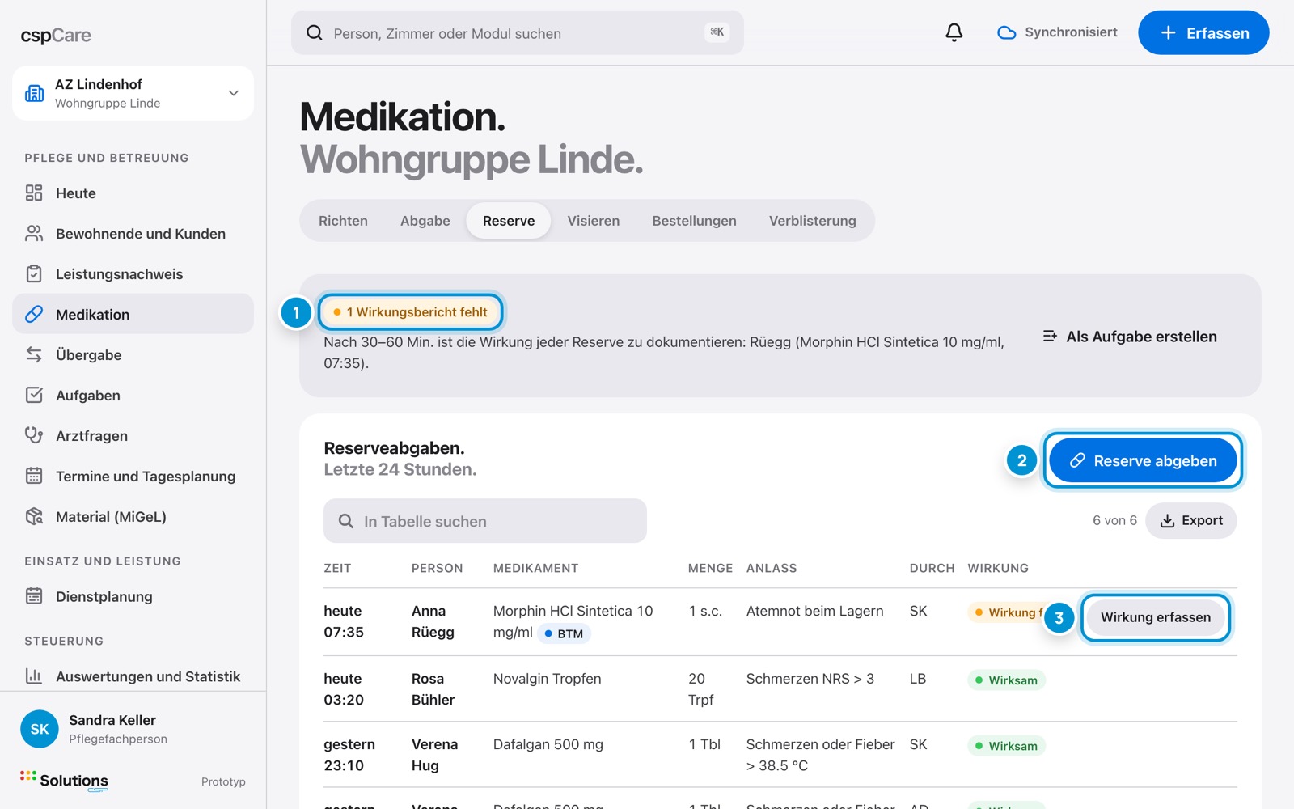
Task: Click Wirkung erfassen for Anna Rüegg
Action: click(x=1156, y=617)
